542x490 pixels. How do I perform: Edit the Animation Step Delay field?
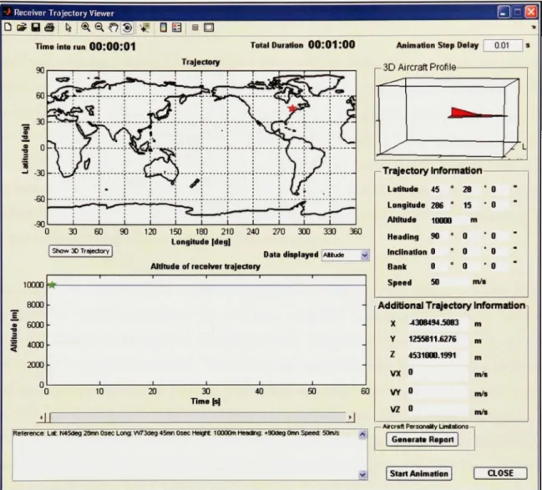click(502, 45)
